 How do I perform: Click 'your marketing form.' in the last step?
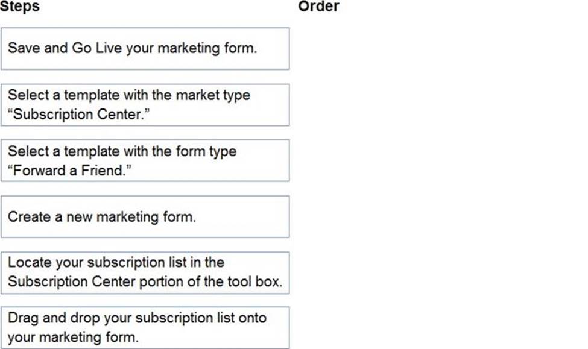click(72, 337)
